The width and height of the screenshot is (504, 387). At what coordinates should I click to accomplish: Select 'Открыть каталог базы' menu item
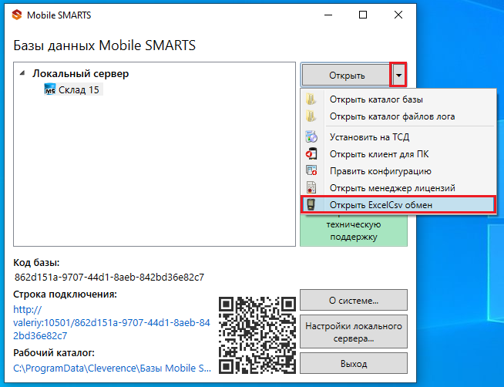pyautogui.click(x=398, y=99)
